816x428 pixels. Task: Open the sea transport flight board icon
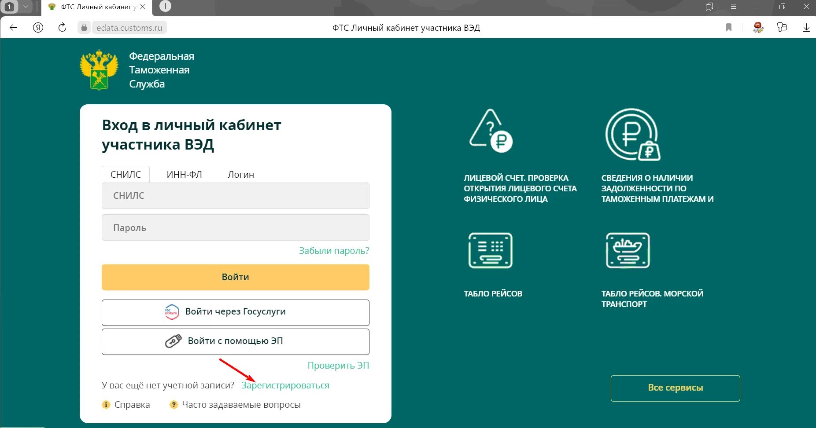pos(628,251)
